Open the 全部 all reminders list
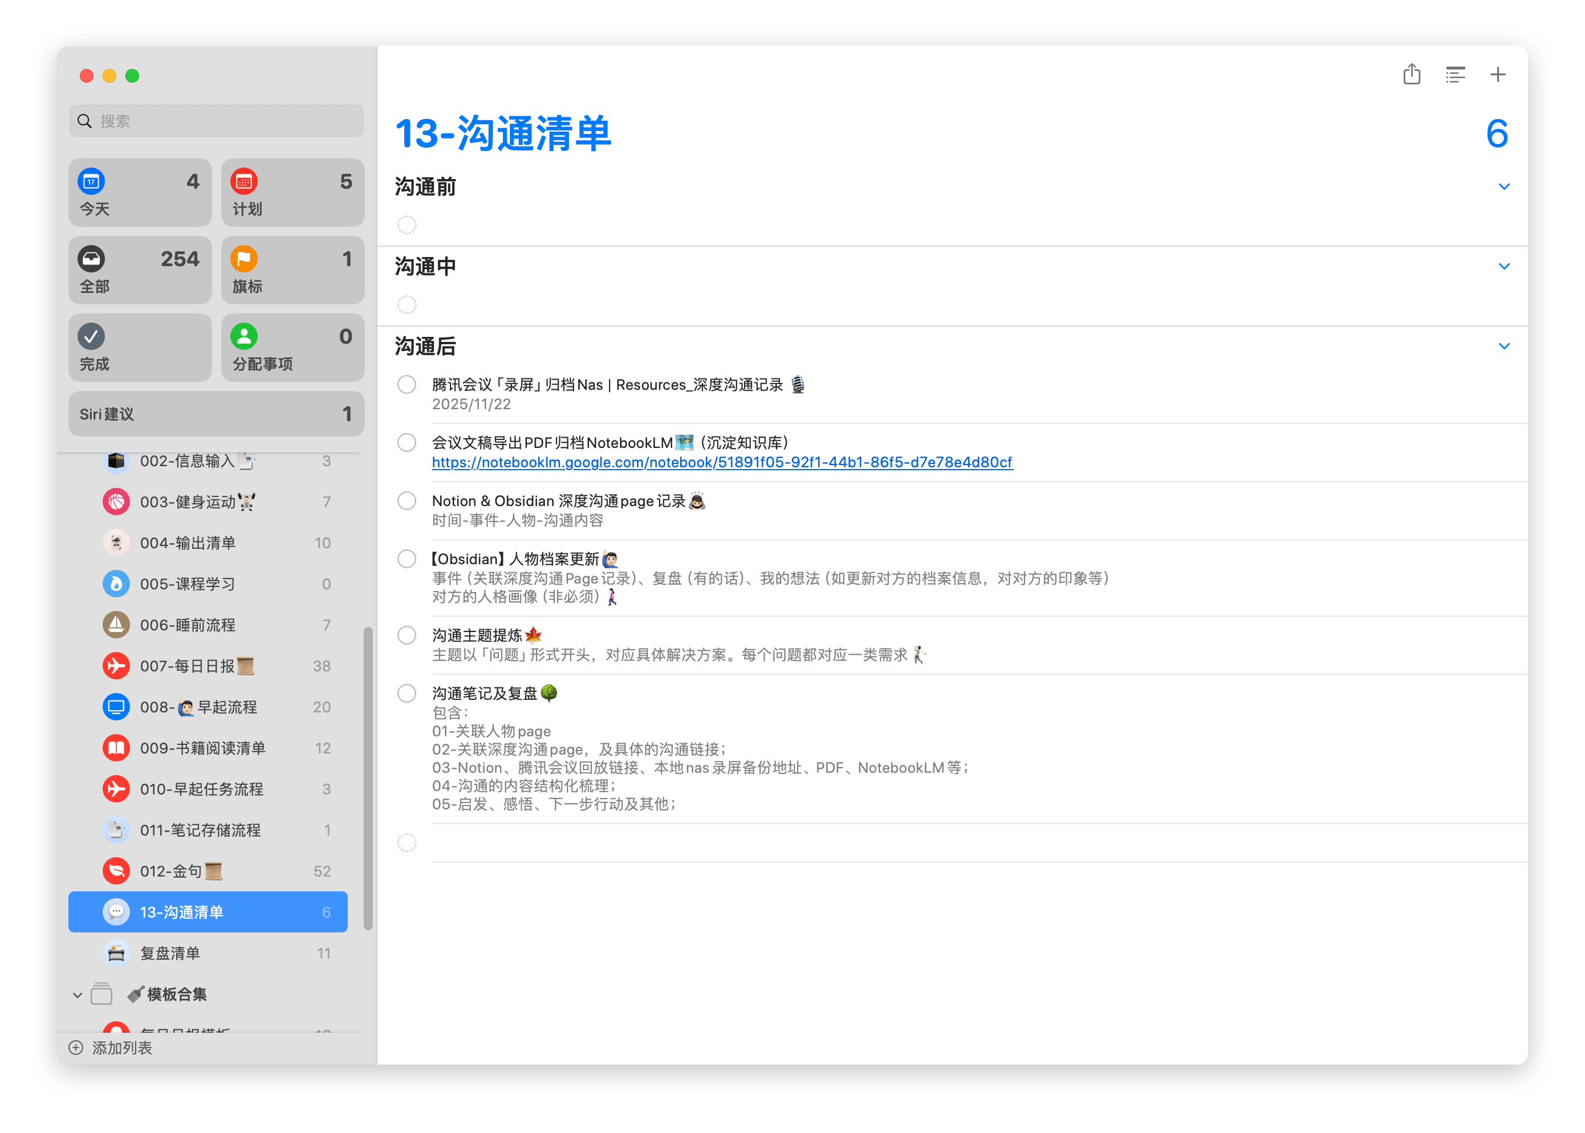The height and width of the screenshot is (1133, 1585). tap(140, 270)
